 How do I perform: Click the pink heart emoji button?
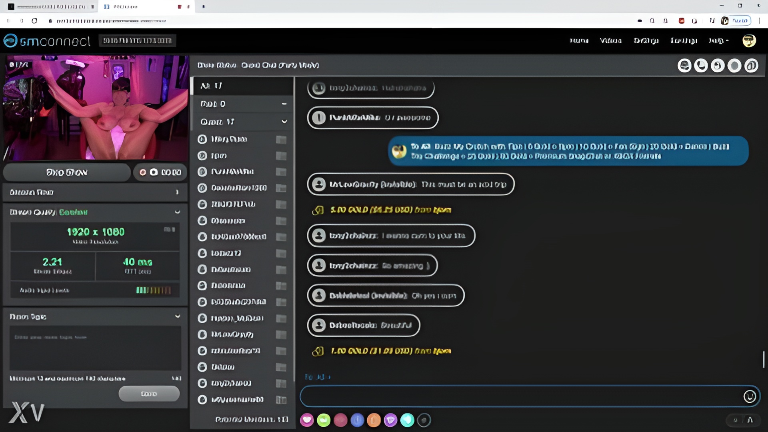[x=307, y=420]
